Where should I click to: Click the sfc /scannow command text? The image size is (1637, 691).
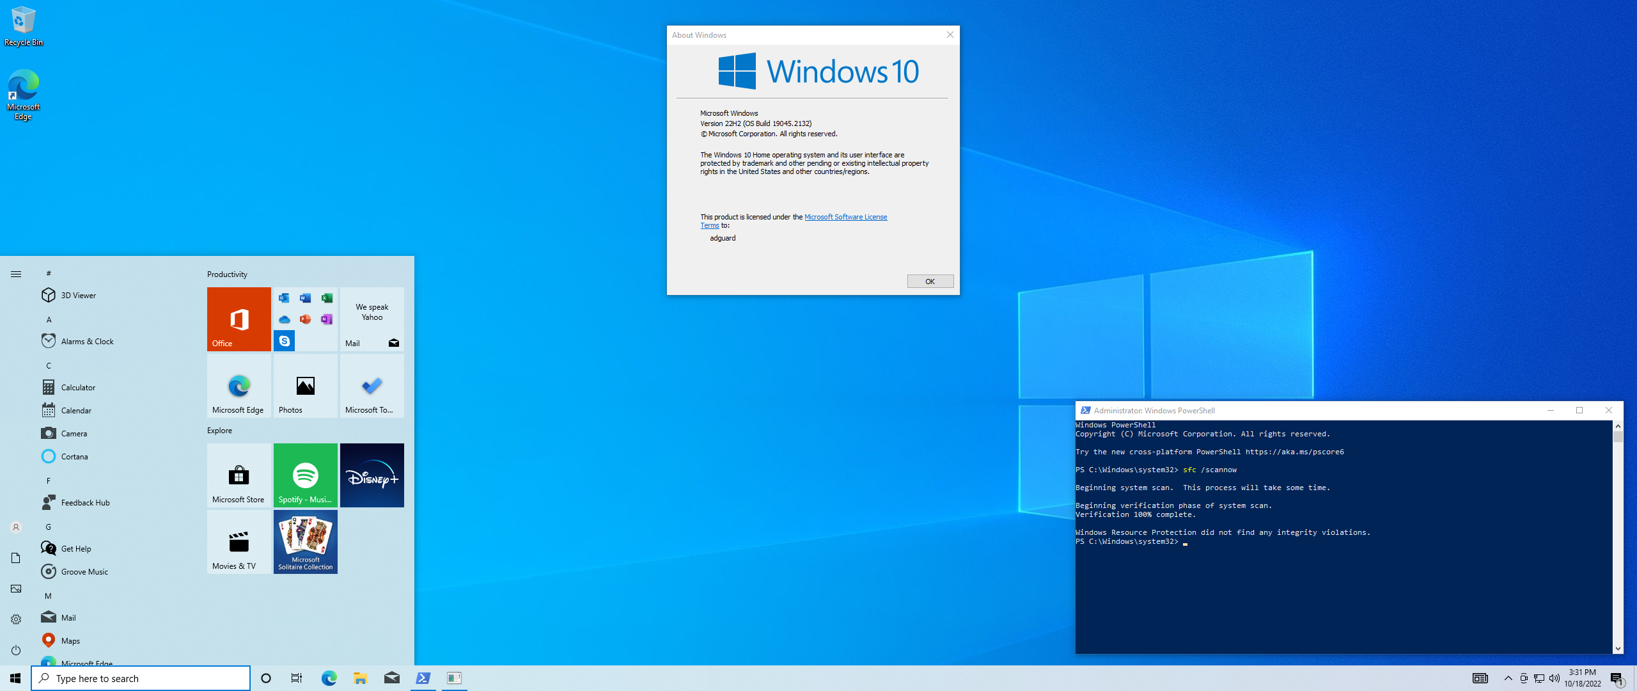pos(1209,470)
